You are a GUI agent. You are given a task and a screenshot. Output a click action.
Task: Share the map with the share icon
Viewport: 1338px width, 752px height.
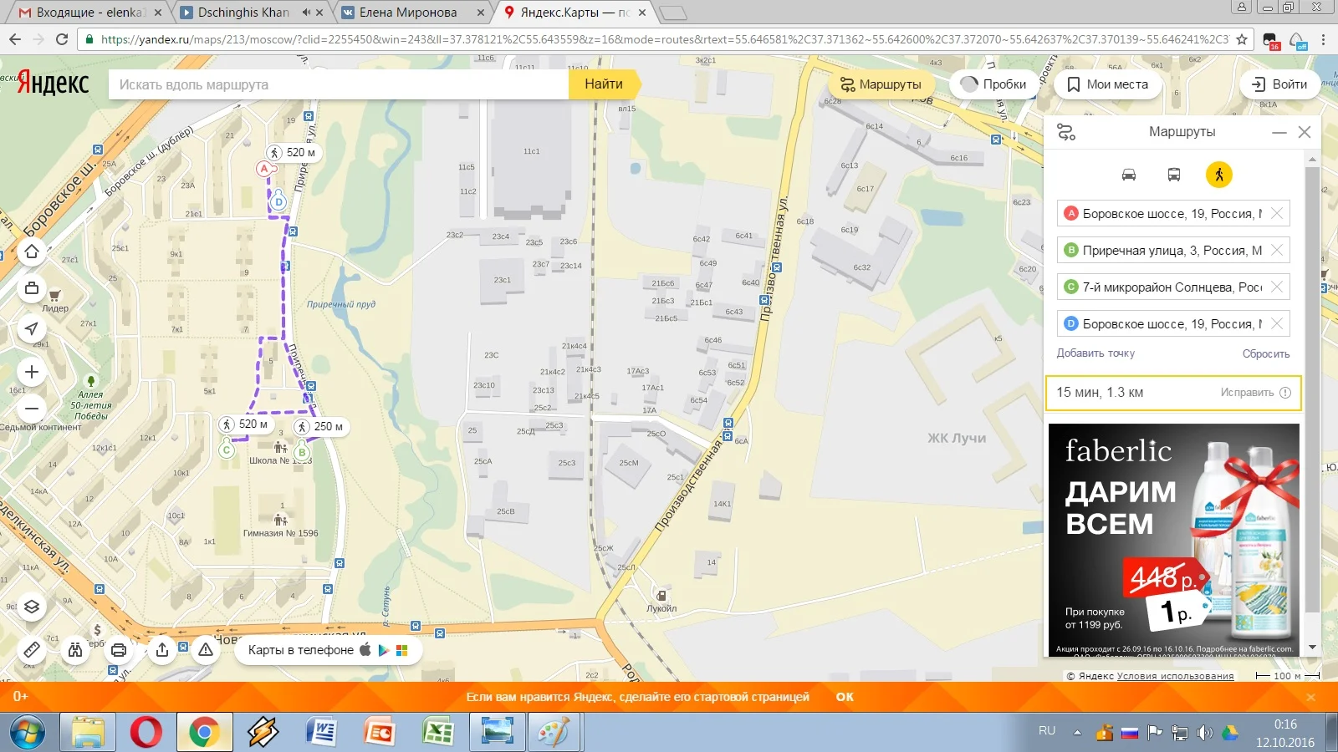162,649
